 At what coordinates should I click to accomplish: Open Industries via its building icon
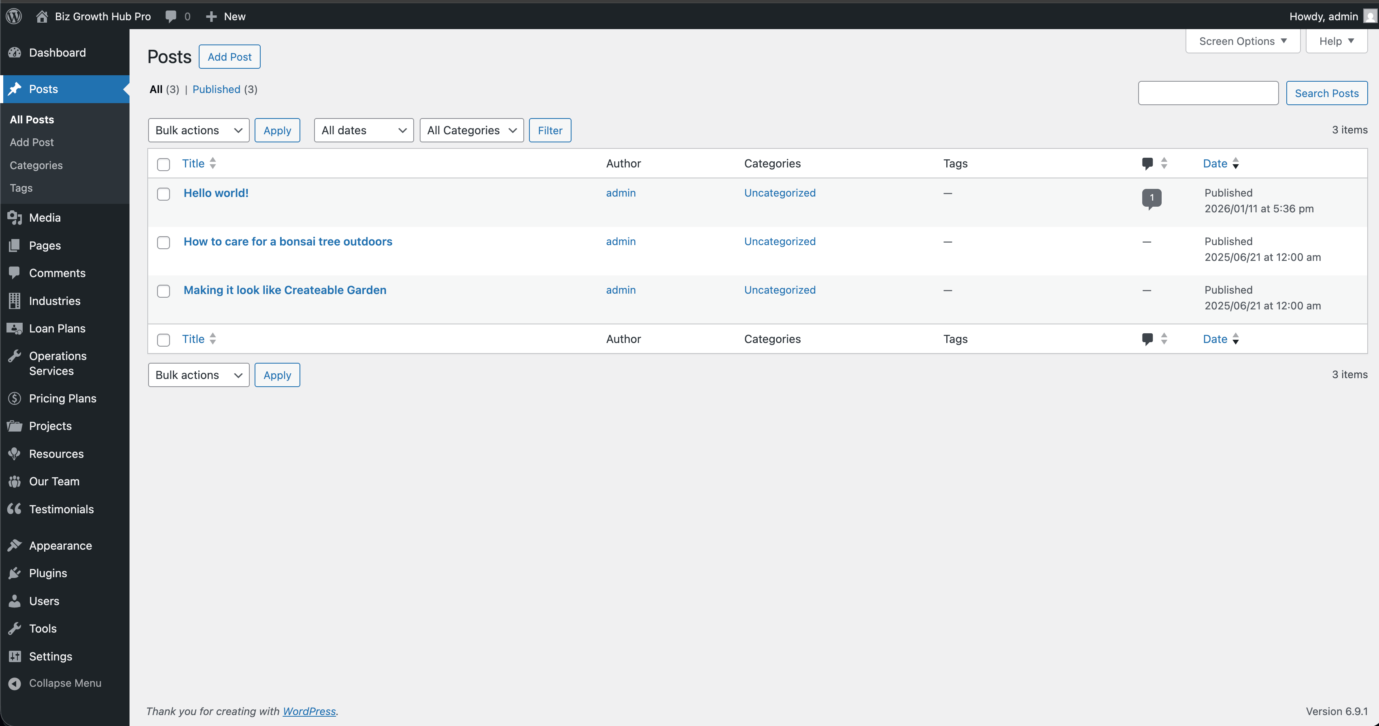click(15, 301)
